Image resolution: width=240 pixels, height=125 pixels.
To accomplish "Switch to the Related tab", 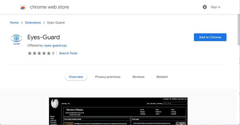I will [162, 77].
